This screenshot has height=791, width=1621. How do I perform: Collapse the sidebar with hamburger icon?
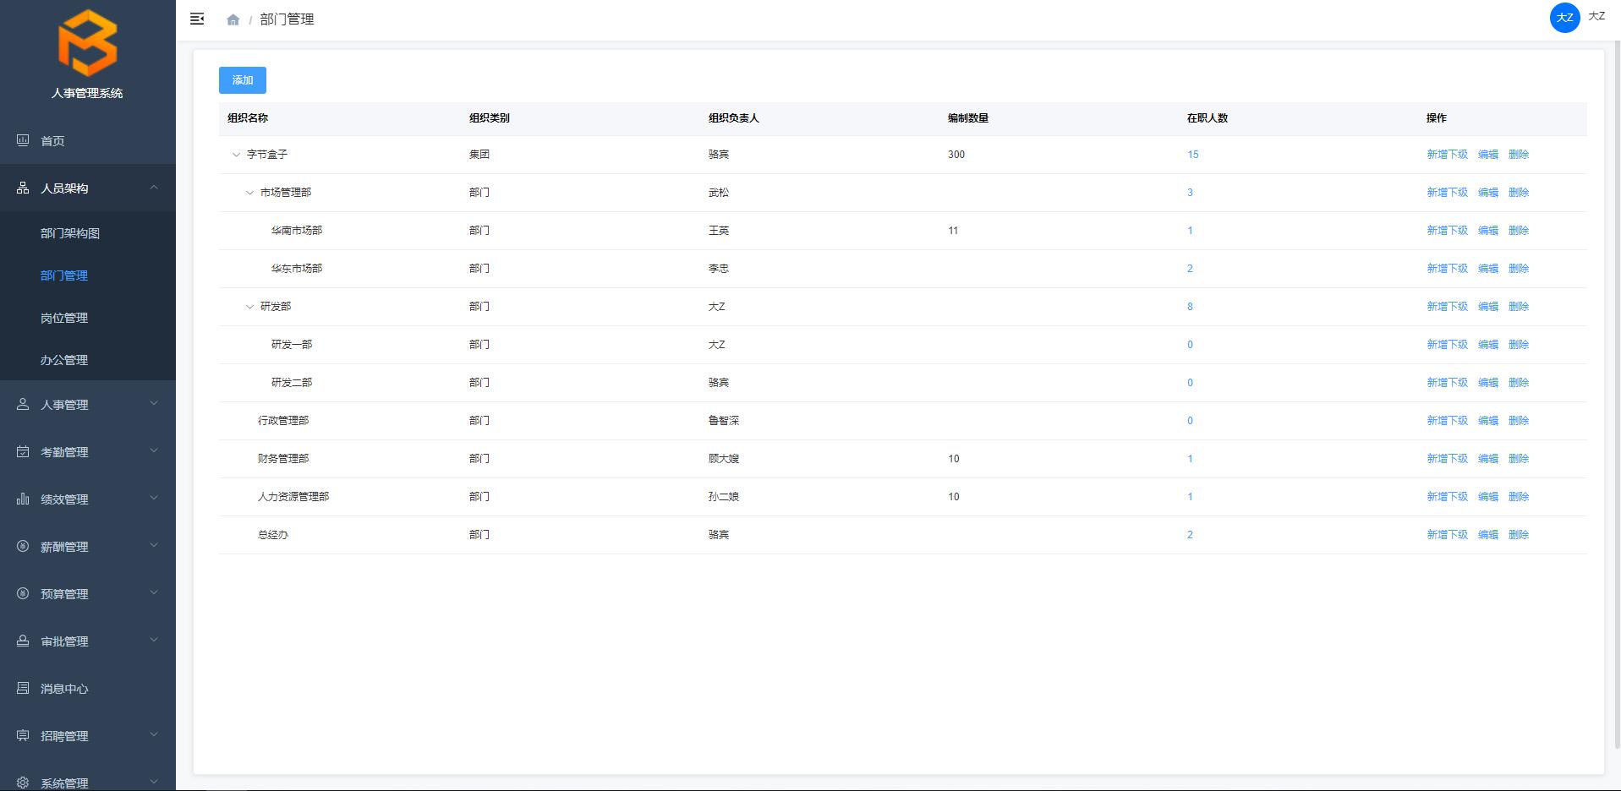197,19
